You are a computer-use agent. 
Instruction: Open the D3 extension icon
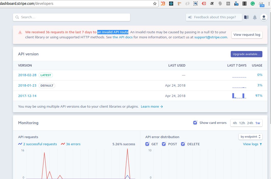pos(163,4)
